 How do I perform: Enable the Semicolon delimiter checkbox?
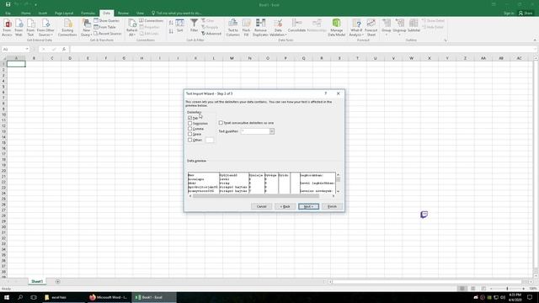189,124
